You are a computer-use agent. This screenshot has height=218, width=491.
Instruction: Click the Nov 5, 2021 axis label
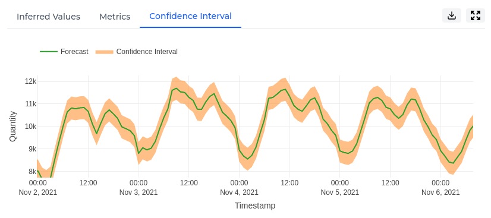pyautogui.click(x=340, y=192)
